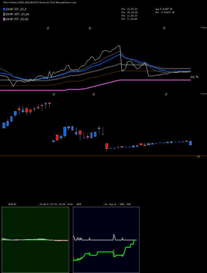Screen dimensions: 207x273
Task: Click the 24.76 price label
Action: click(195, 77)
